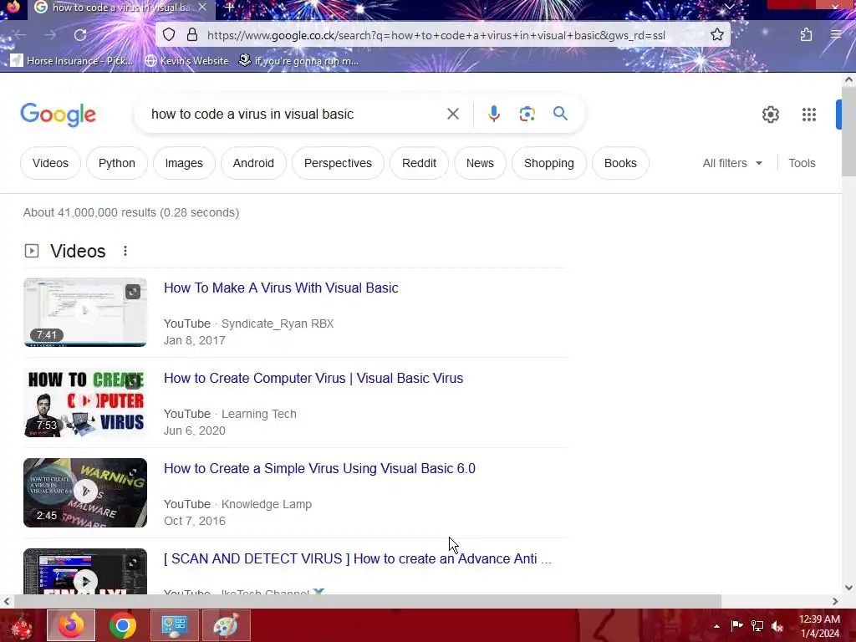Click the vertical scrollbar down arrow
856x642 pixels.
(848, 588)
